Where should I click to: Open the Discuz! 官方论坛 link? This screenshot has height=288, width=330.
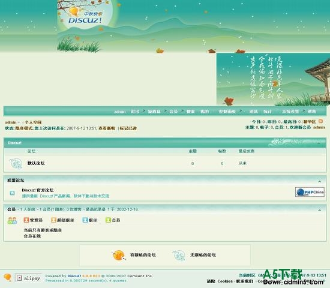point(38,190)
